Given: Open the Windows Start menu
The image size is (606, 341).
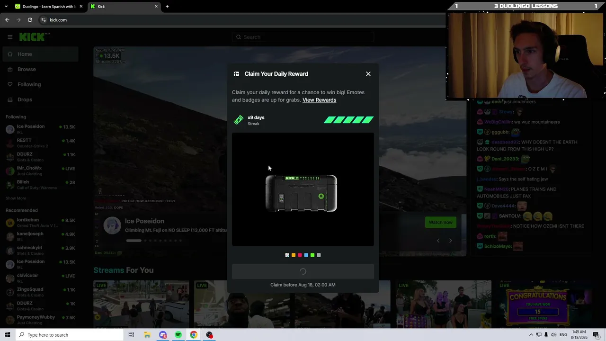Looking at the screenshot, I should click(8, 335).
